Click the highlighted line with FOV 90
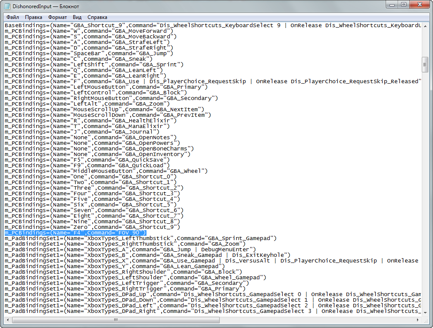 click(x=75, y=233)
